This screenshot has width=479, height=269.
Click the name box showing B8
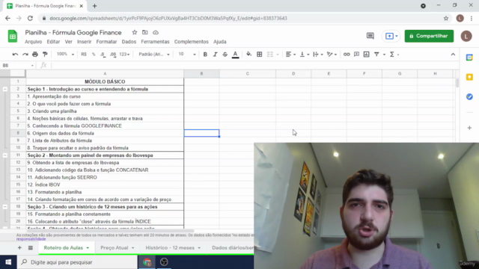18,65
